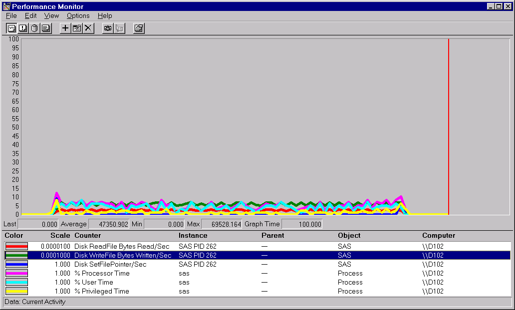The width and height of the screenshot is (515, 310).
Task: Open the View menu
Action: pos(51,16)
